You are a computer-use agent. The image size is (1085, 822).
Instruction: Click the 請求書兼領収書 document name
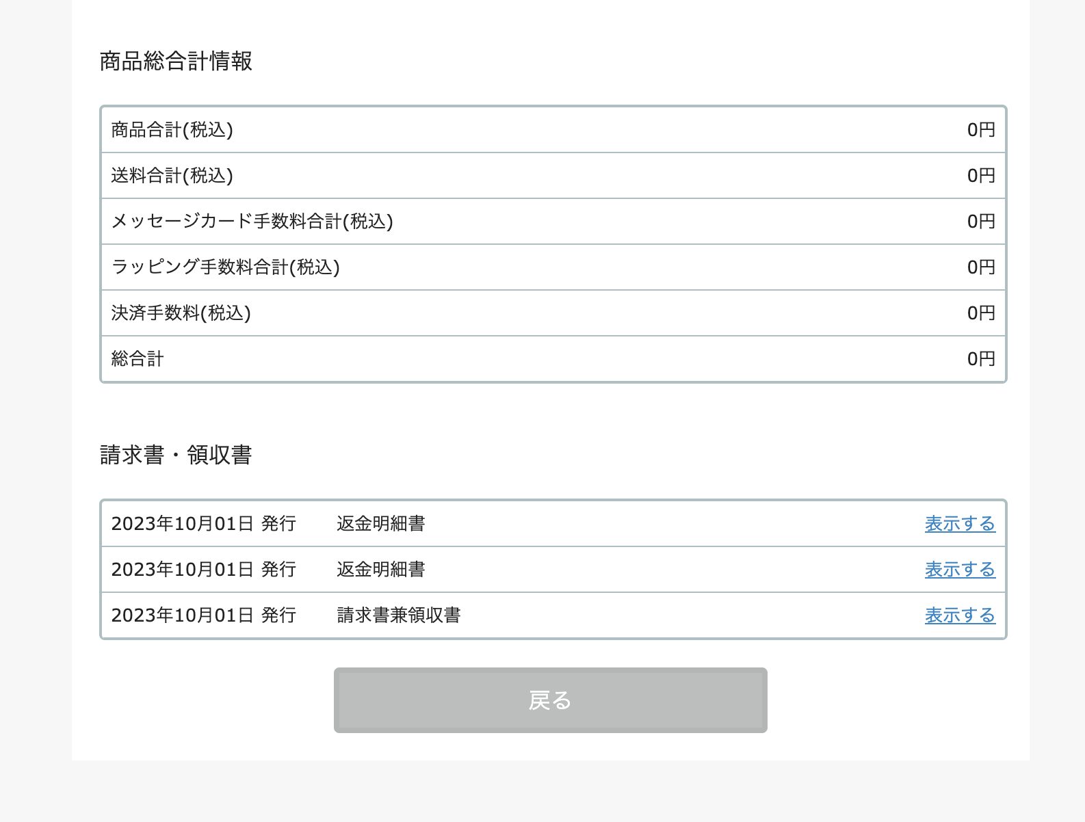coord(398,615)
